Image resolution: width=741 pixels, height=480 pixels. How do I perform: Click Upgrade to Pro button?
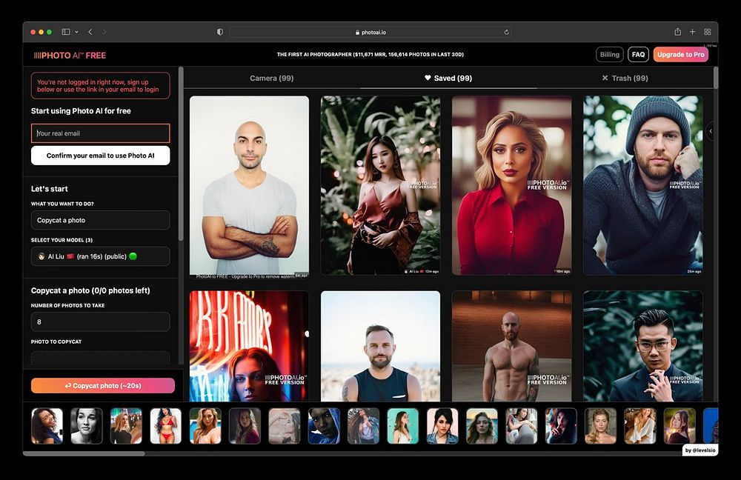coord(680,54)
